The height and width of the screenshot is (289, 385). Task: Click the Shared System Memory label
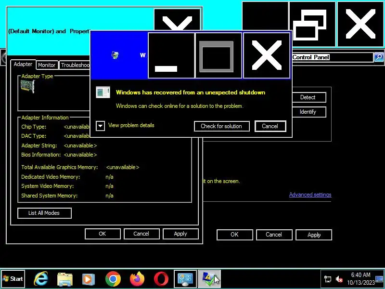point(50,196)
